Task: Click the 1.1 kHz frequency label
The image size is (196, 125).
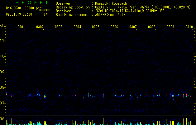Action: pos(2,41)
